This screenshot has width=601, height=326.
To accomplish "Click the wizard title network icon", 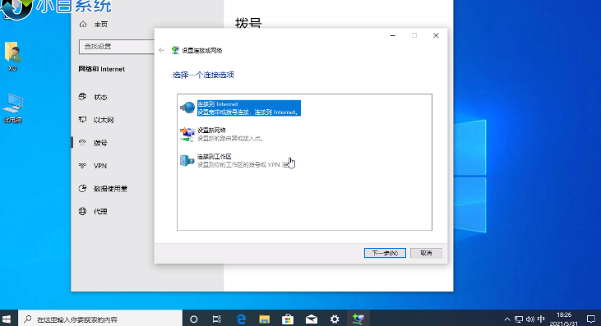I will (175, 50).
